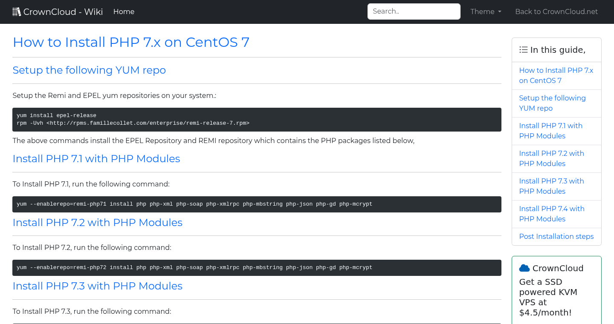Click the page title 'How to Install PHP 7.x on CentOS 7'

coord(130,42)
